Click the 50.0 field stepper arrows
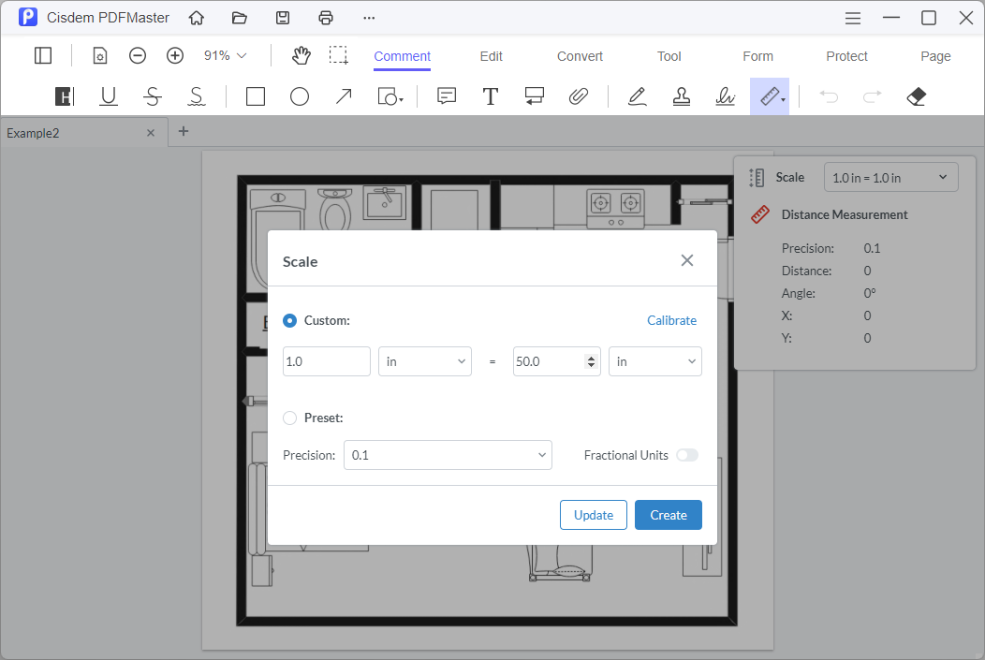The height and width of the screenshot is (660, 985). coord(591,361)
